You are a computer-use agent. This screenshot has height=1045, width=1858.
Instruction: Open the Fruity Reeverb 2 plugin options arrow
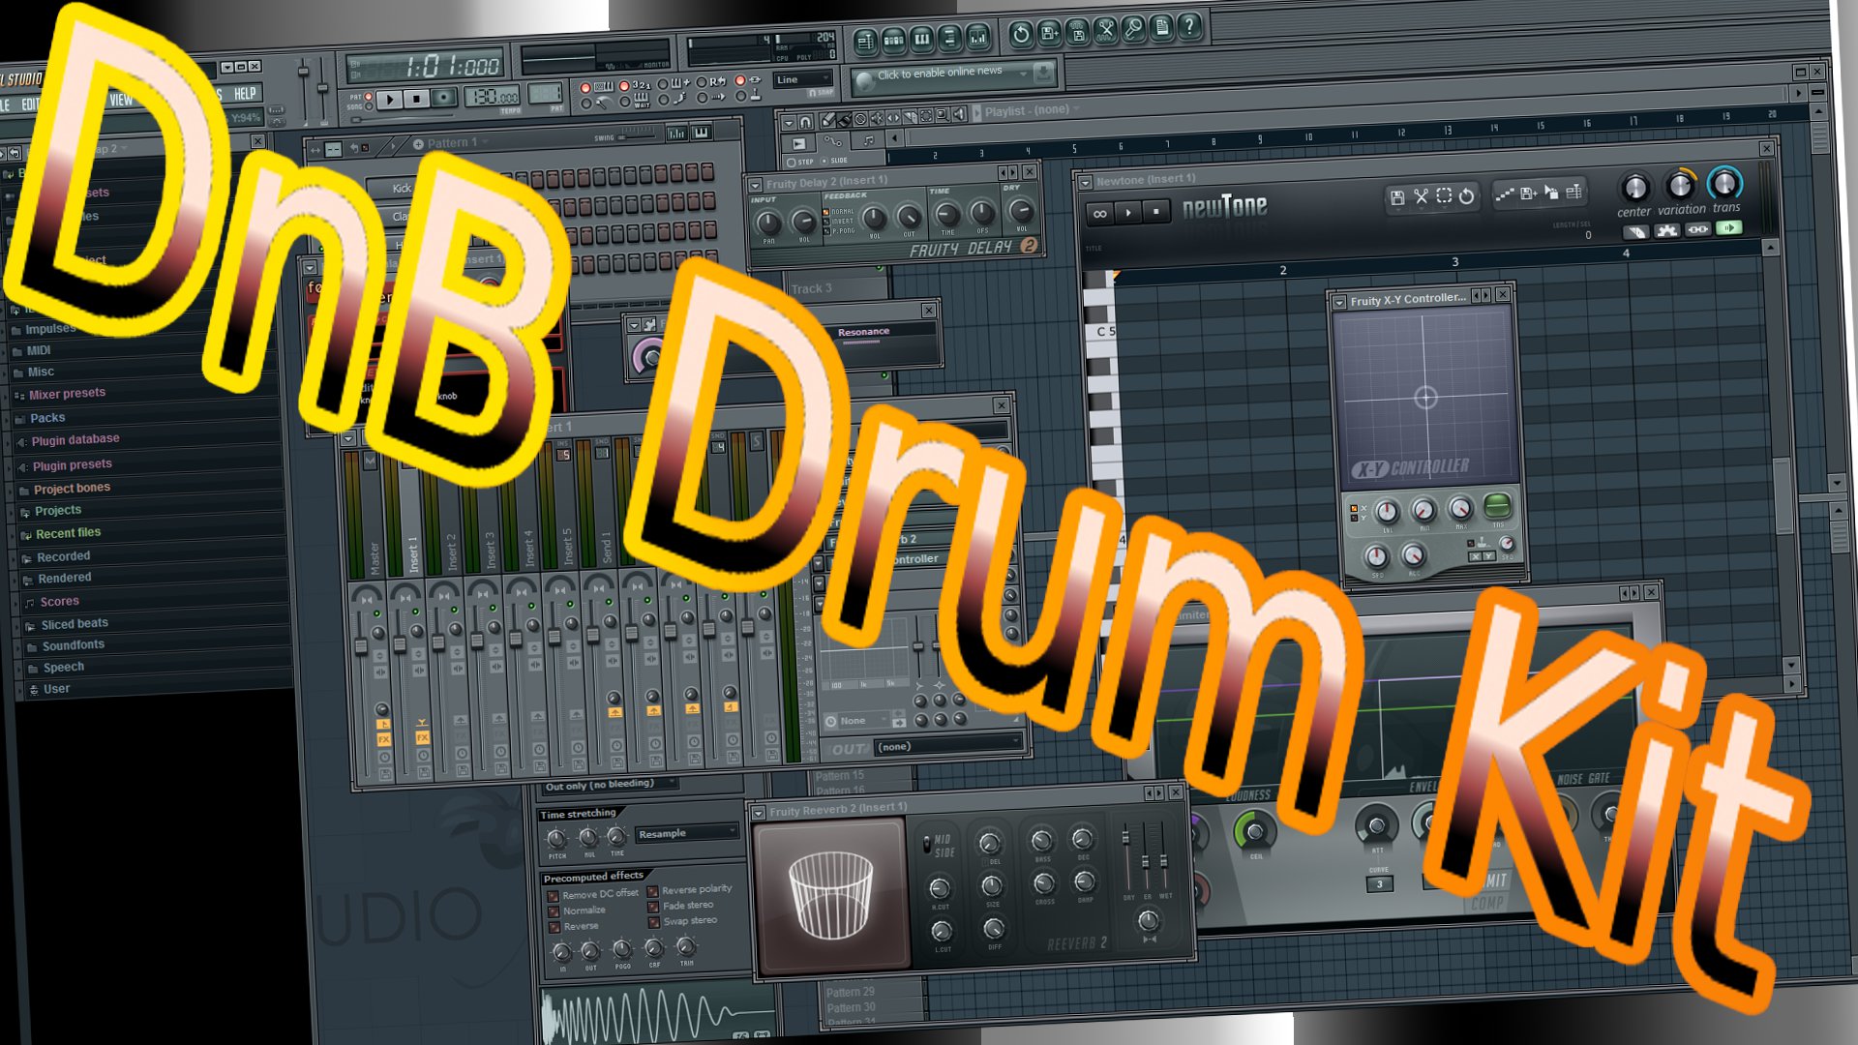(x=760, y=812)
